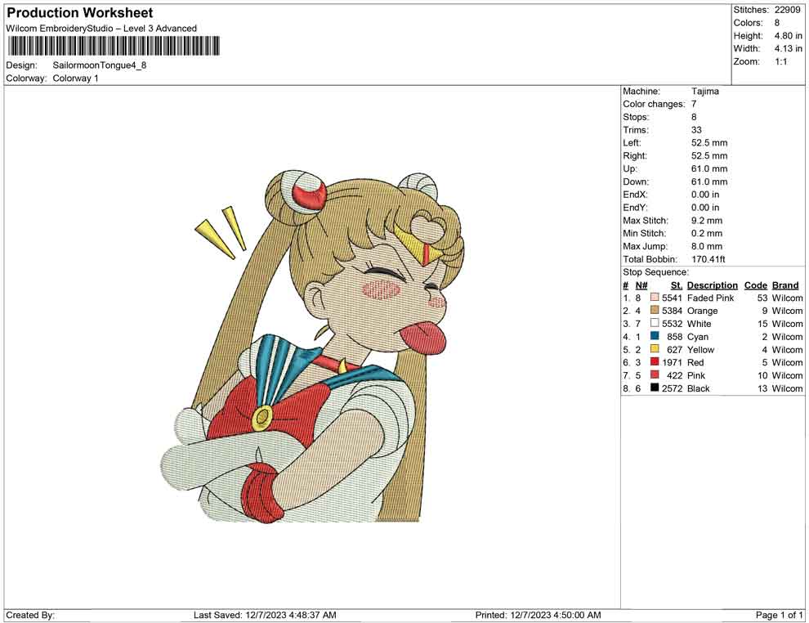Click the 'Production Worksheet' title
This screenshot has width=809, height=623.
[x=80, y=13]
